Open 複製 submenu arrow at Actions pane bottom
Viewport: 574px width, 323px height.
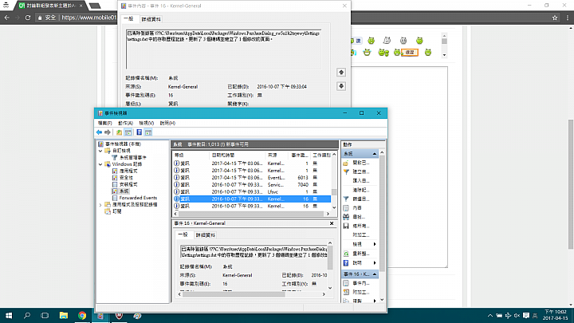375,301
